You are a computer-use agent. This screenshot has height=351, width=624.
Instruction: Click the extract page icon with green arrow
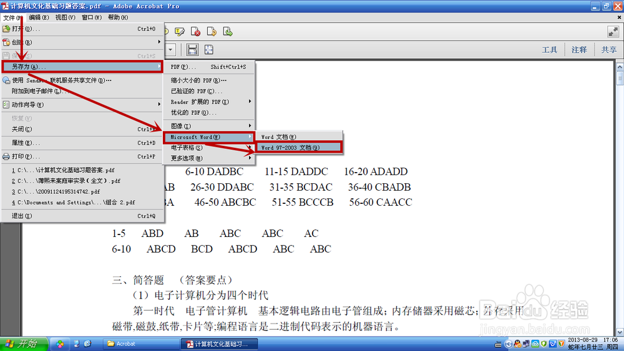coord(228,32)
